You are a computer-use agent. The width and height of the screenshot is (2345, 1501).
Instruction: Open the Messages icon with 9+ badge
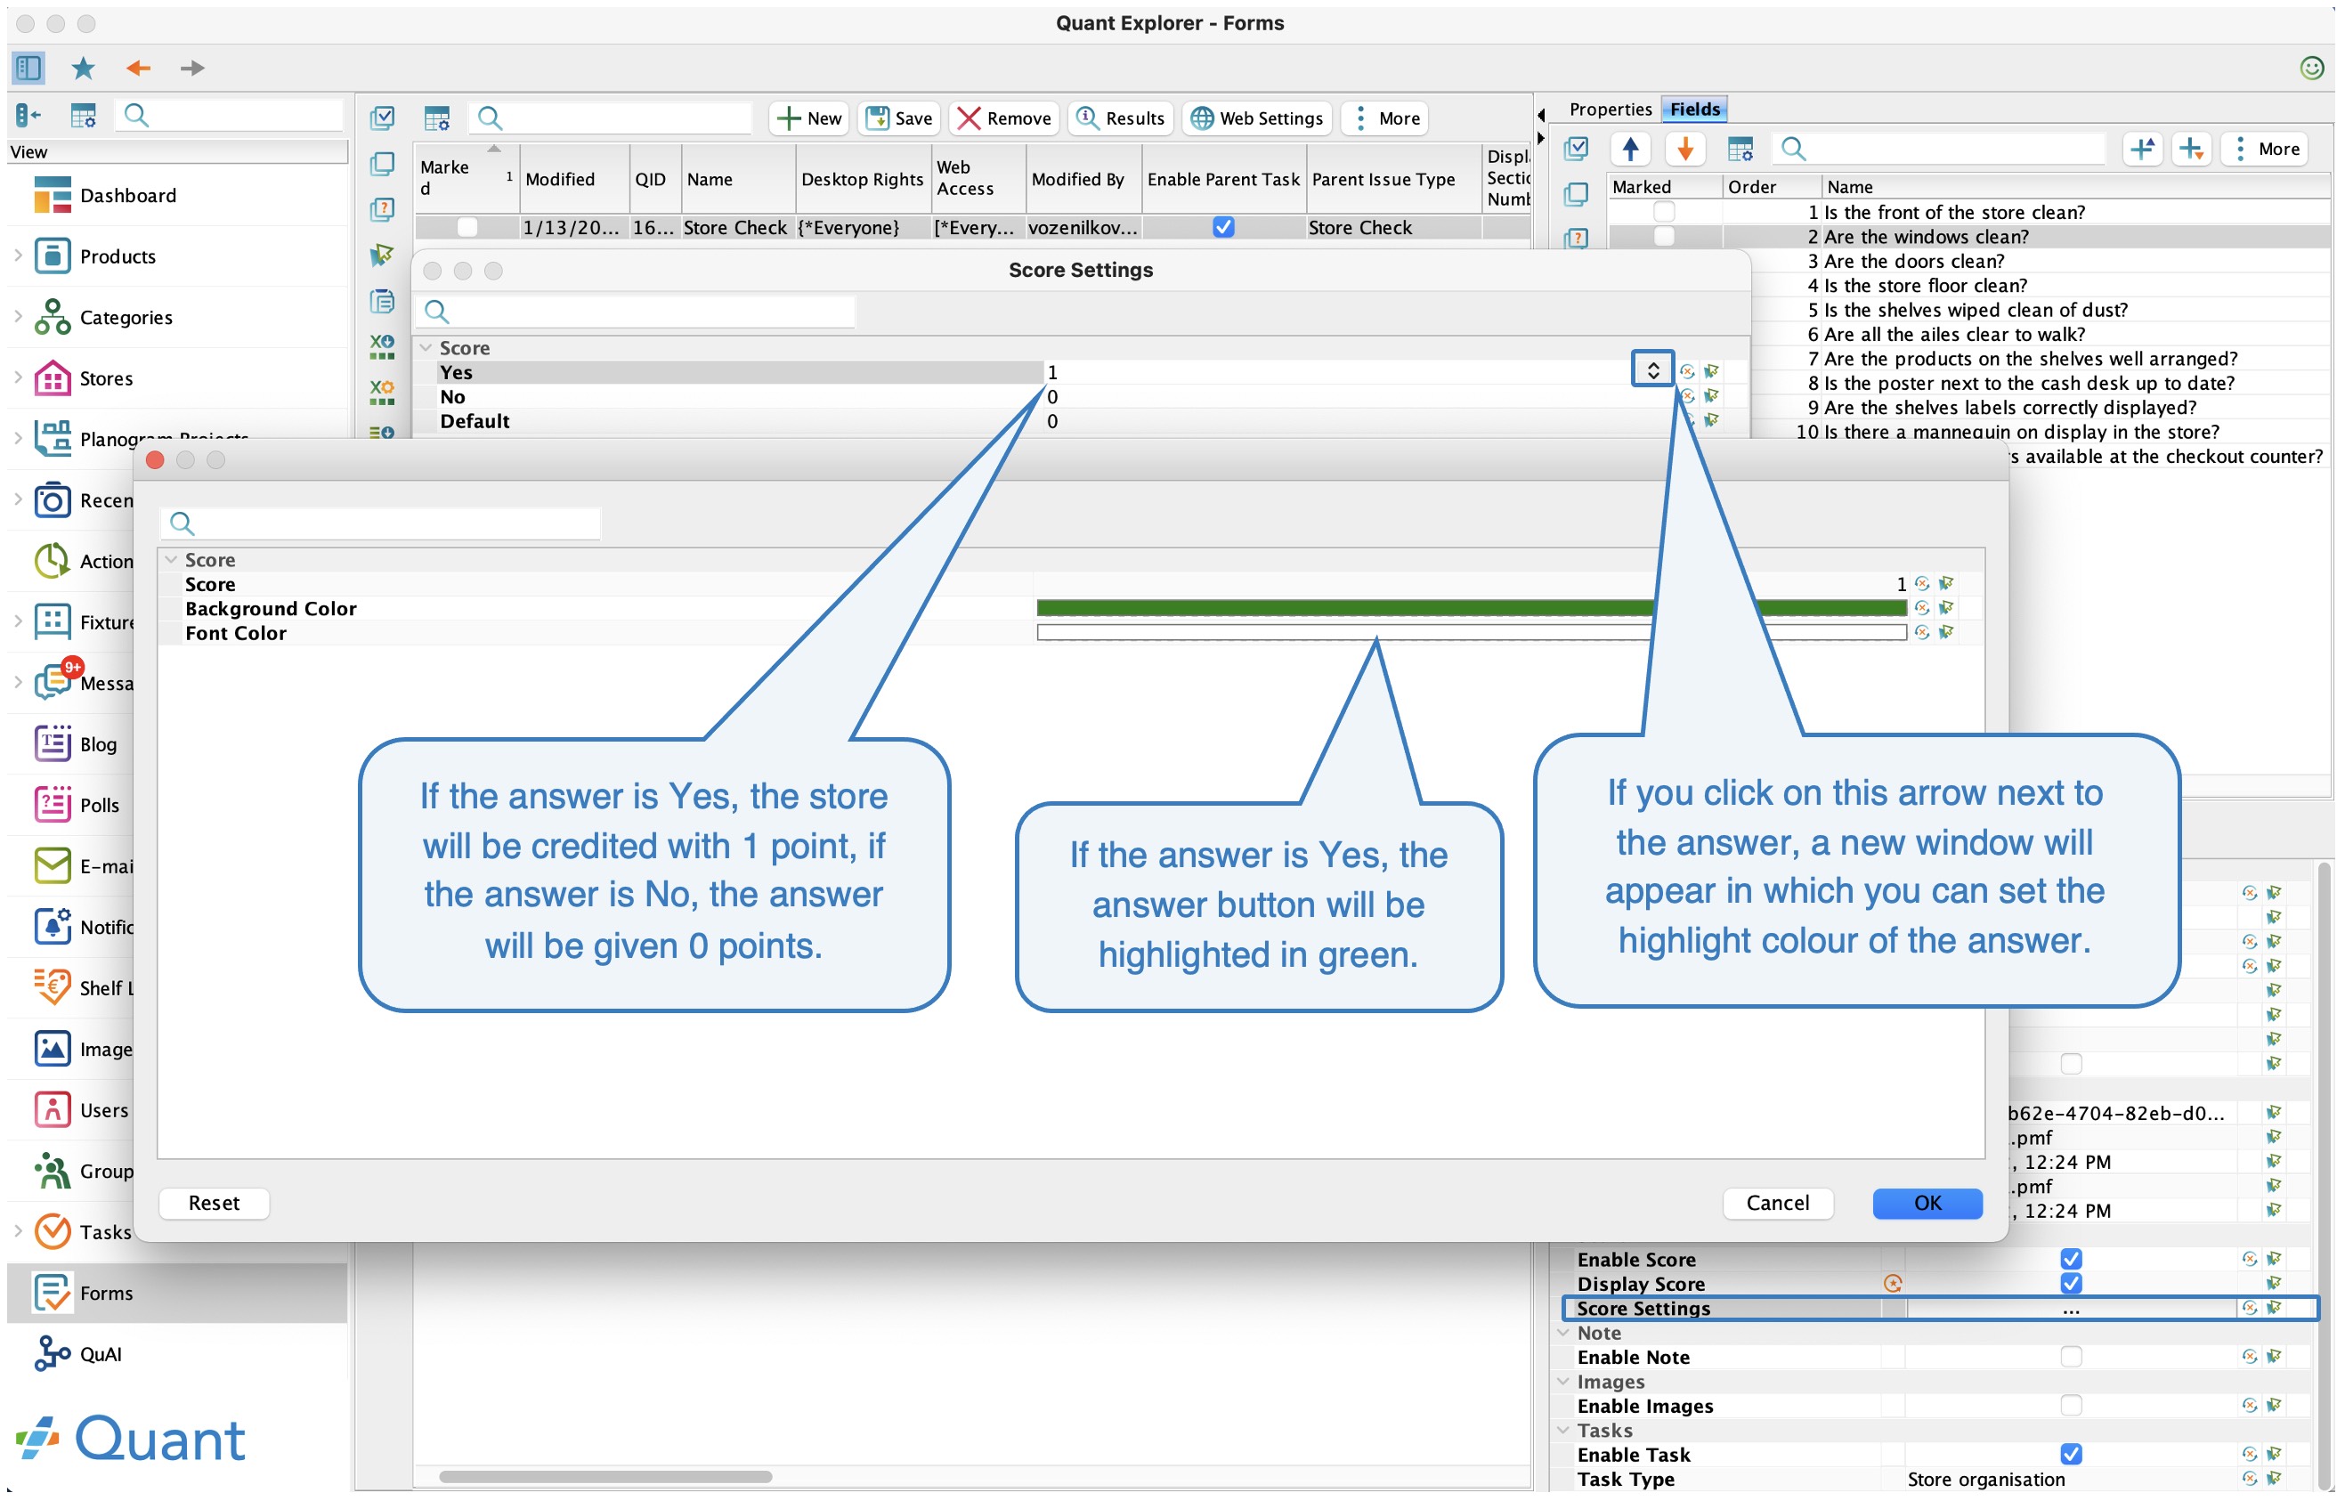coord(53,683)
